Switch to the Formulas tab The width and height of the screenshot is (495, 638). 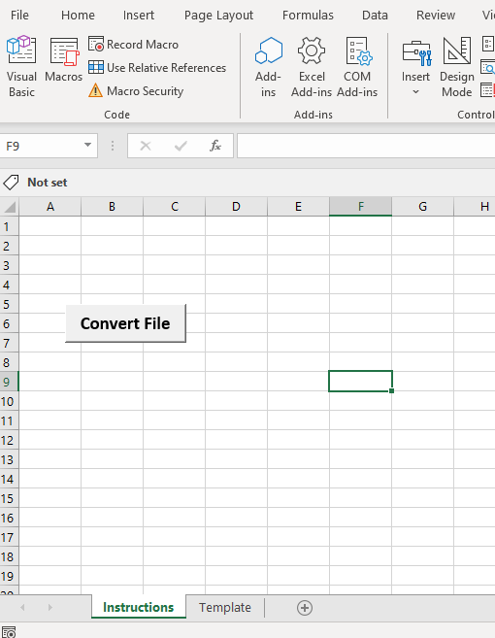(x=308, y=16)
